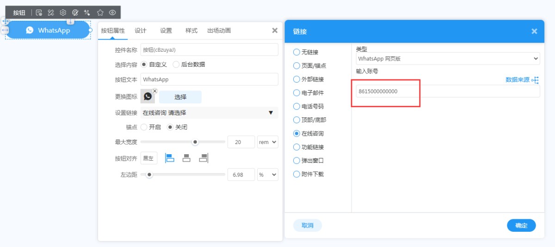Select the center align button icon

click(186, 158)
